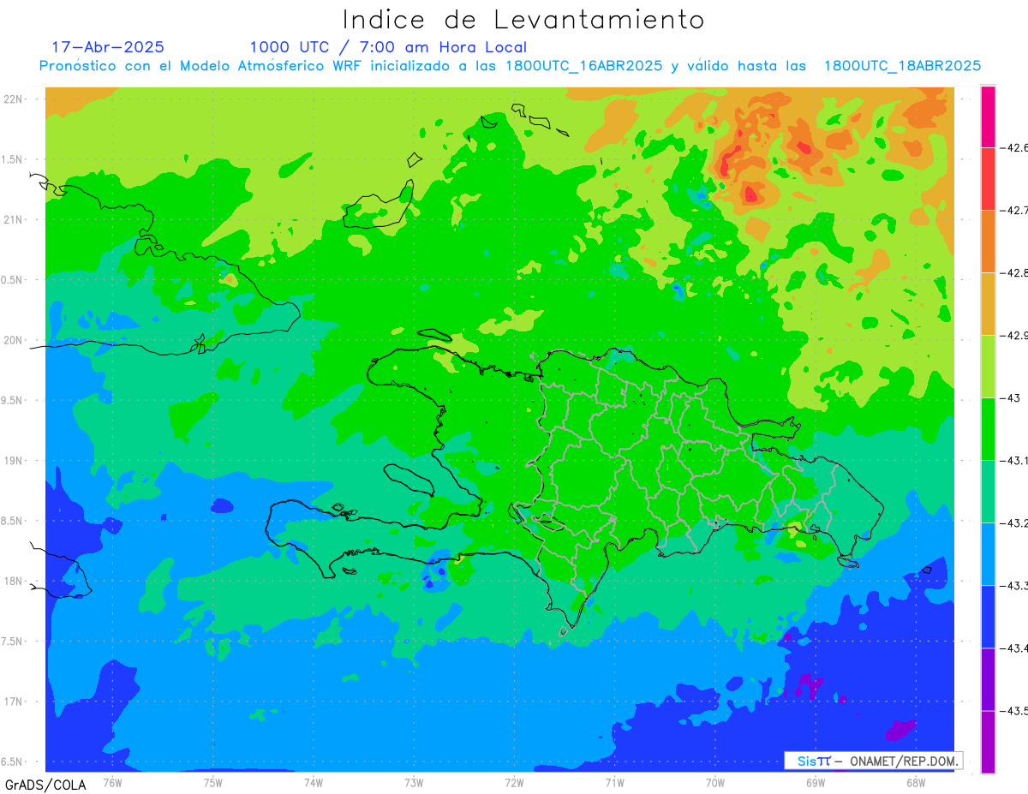1028x794 pixels.
Task: Click the '-43.1' color scale value
Action: [1014, 461]
